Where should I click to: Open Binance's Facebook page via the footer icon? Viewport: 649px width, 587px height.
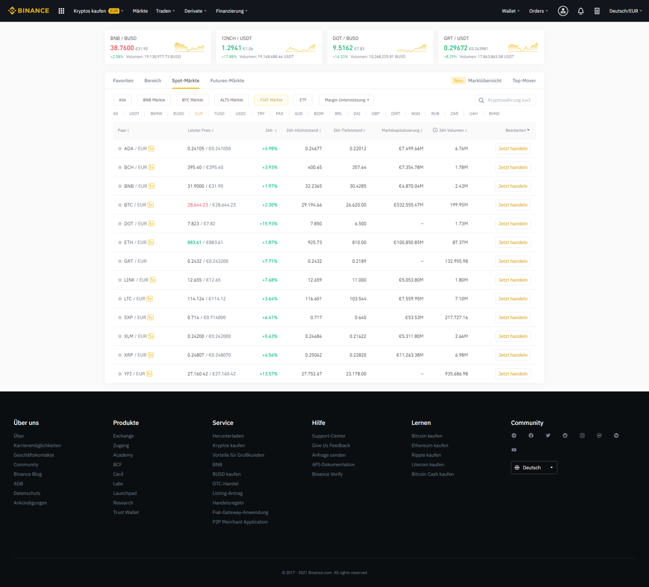coord(531,435)
